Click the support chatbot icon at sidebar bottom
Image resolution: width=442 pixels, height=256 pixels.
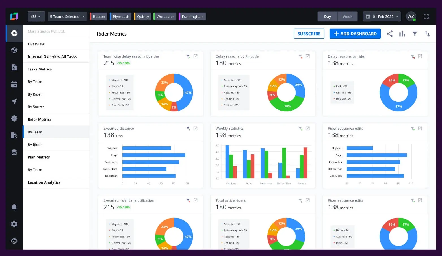point(14,241)
